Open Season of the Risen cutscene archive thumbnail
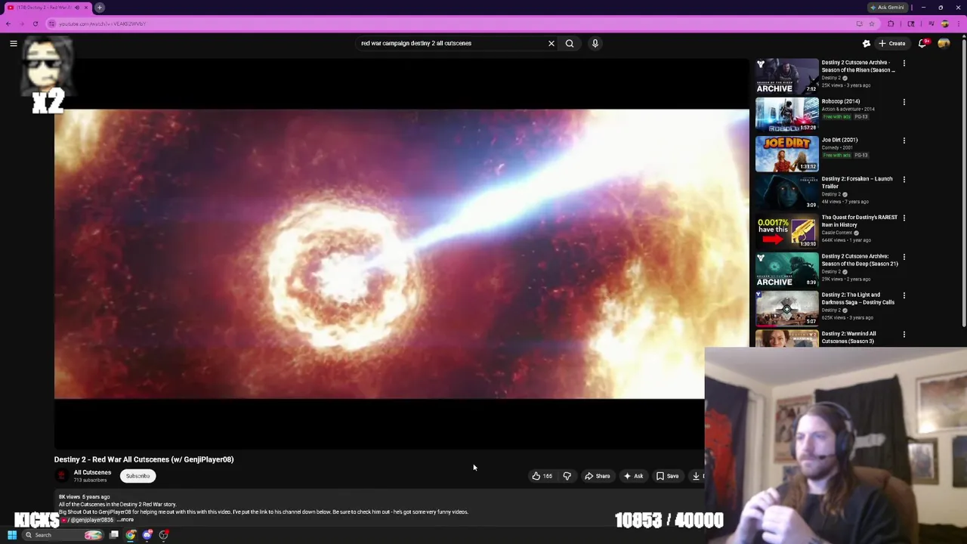 tap(787, 76)
